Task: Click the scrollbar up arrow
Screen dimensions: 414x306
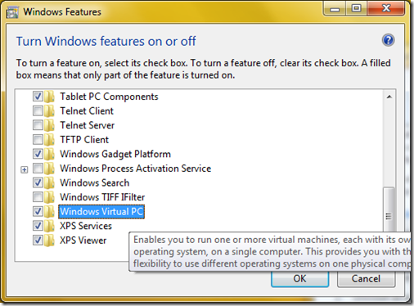Action: (389, 97)
